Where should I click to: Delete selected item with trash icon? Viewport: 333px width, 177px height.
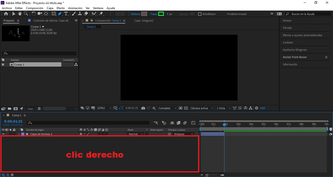coord(39,108)
